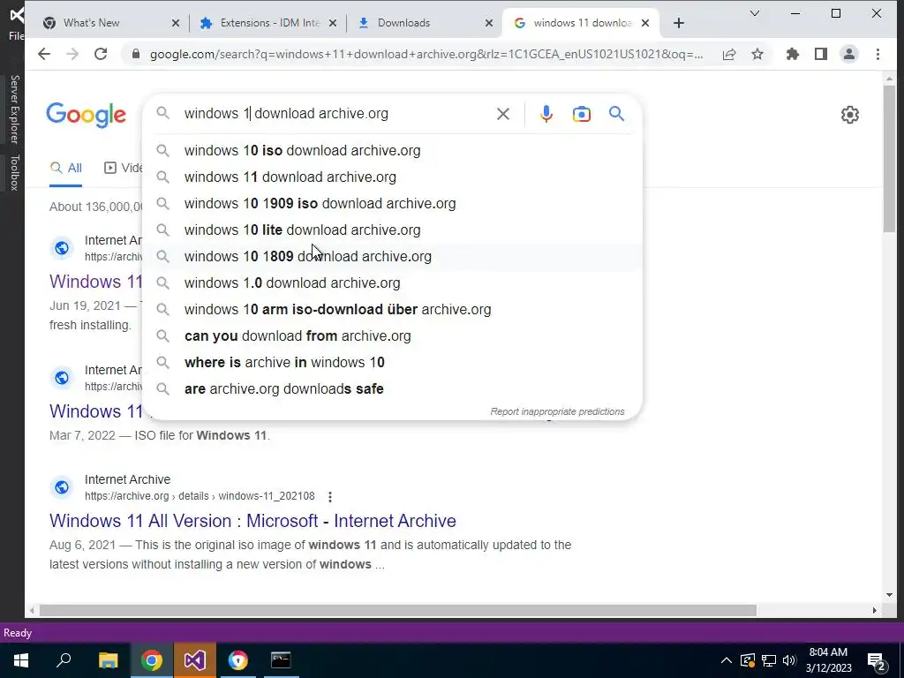Close the What's New tab
The image size is (904, 678).
(176, 23)
